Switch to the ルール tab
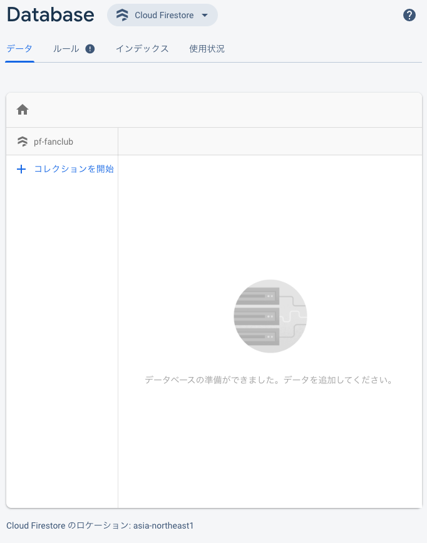427x543 pixels. [x=66, y=48]
